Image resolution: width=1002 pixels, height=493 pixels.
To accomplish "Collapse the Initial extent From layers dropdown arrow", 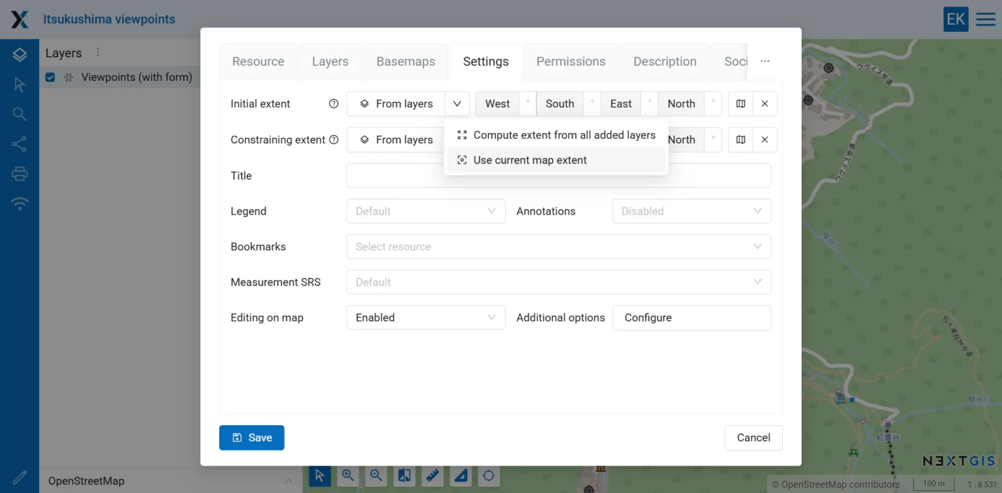I will pos(457,104).
